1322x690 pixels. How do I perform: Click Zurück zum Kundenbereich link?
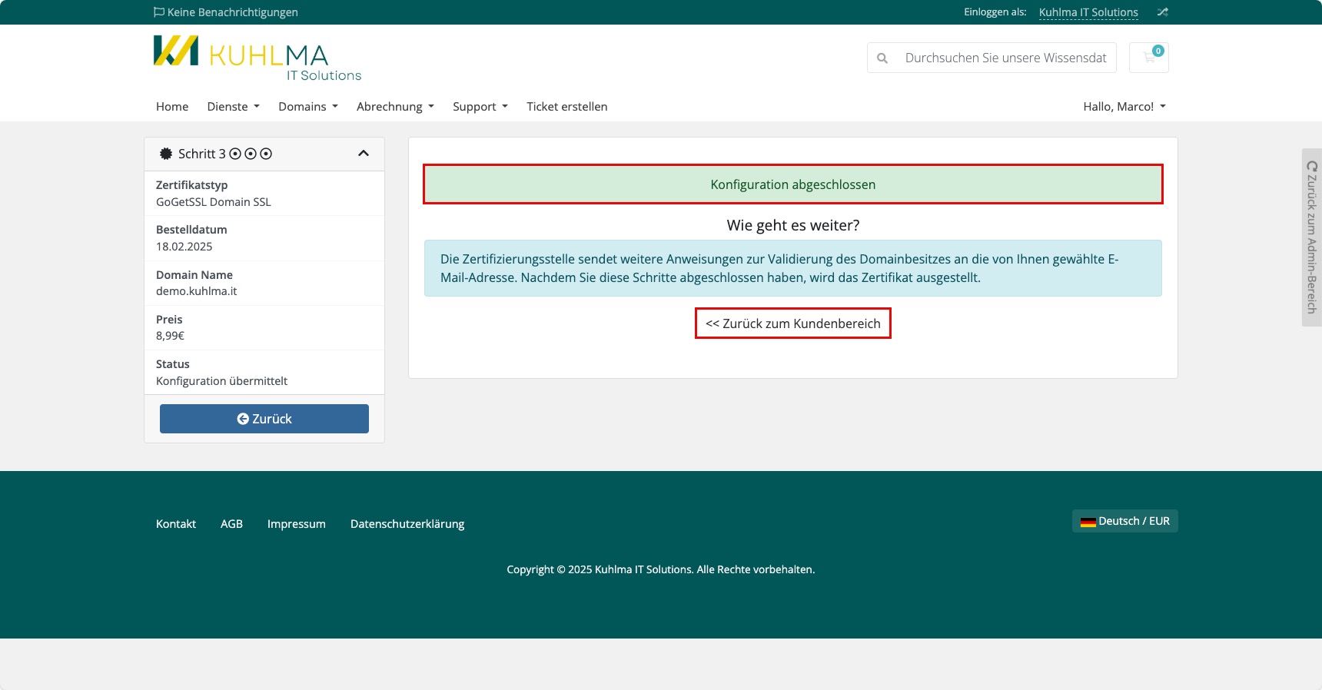click(793, 323)
